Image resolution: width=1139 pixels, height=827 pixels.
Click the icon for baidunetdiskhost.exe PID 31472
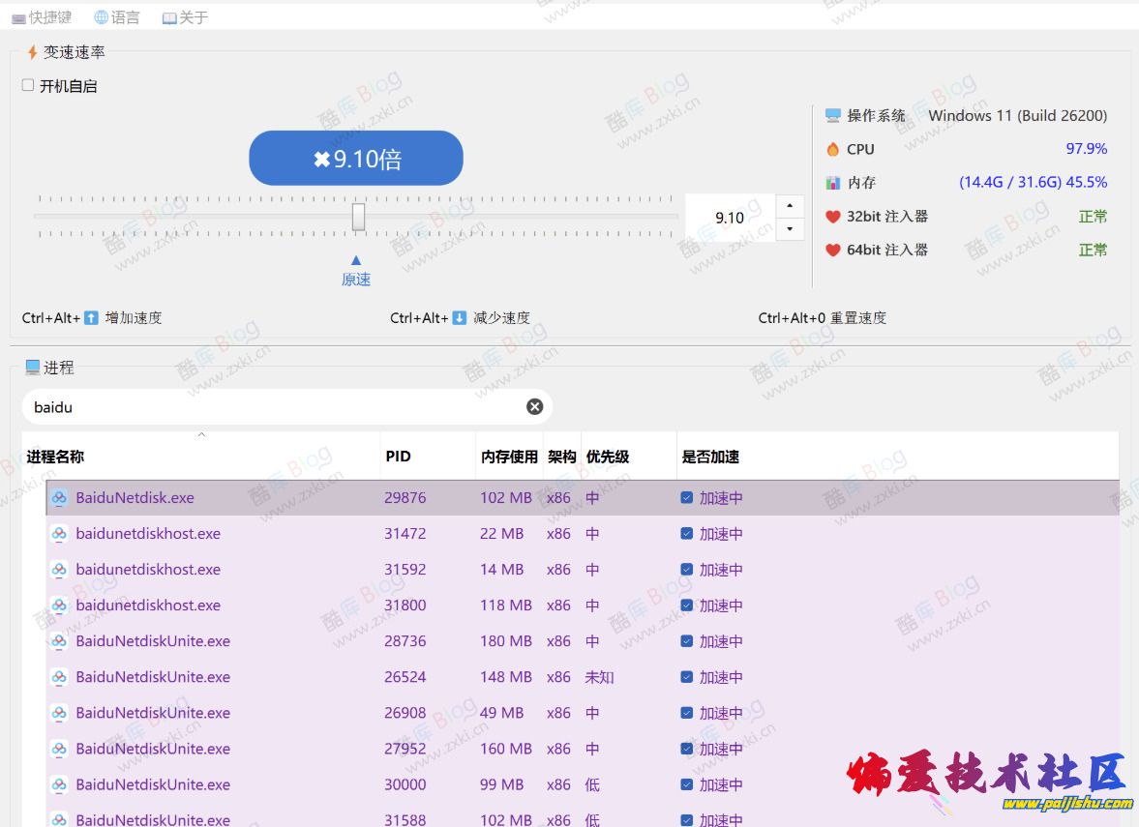tap(59, 534)
